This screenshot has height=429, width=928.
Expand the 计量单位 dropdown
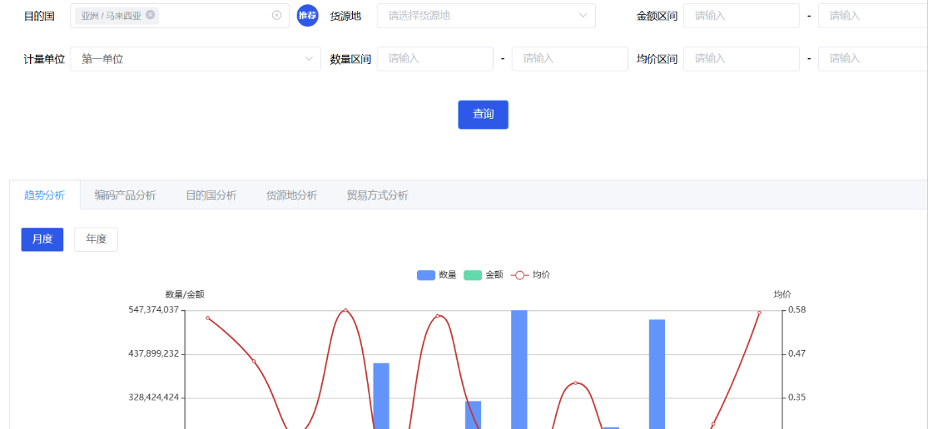pyautogui.click(x=196, y=59)
